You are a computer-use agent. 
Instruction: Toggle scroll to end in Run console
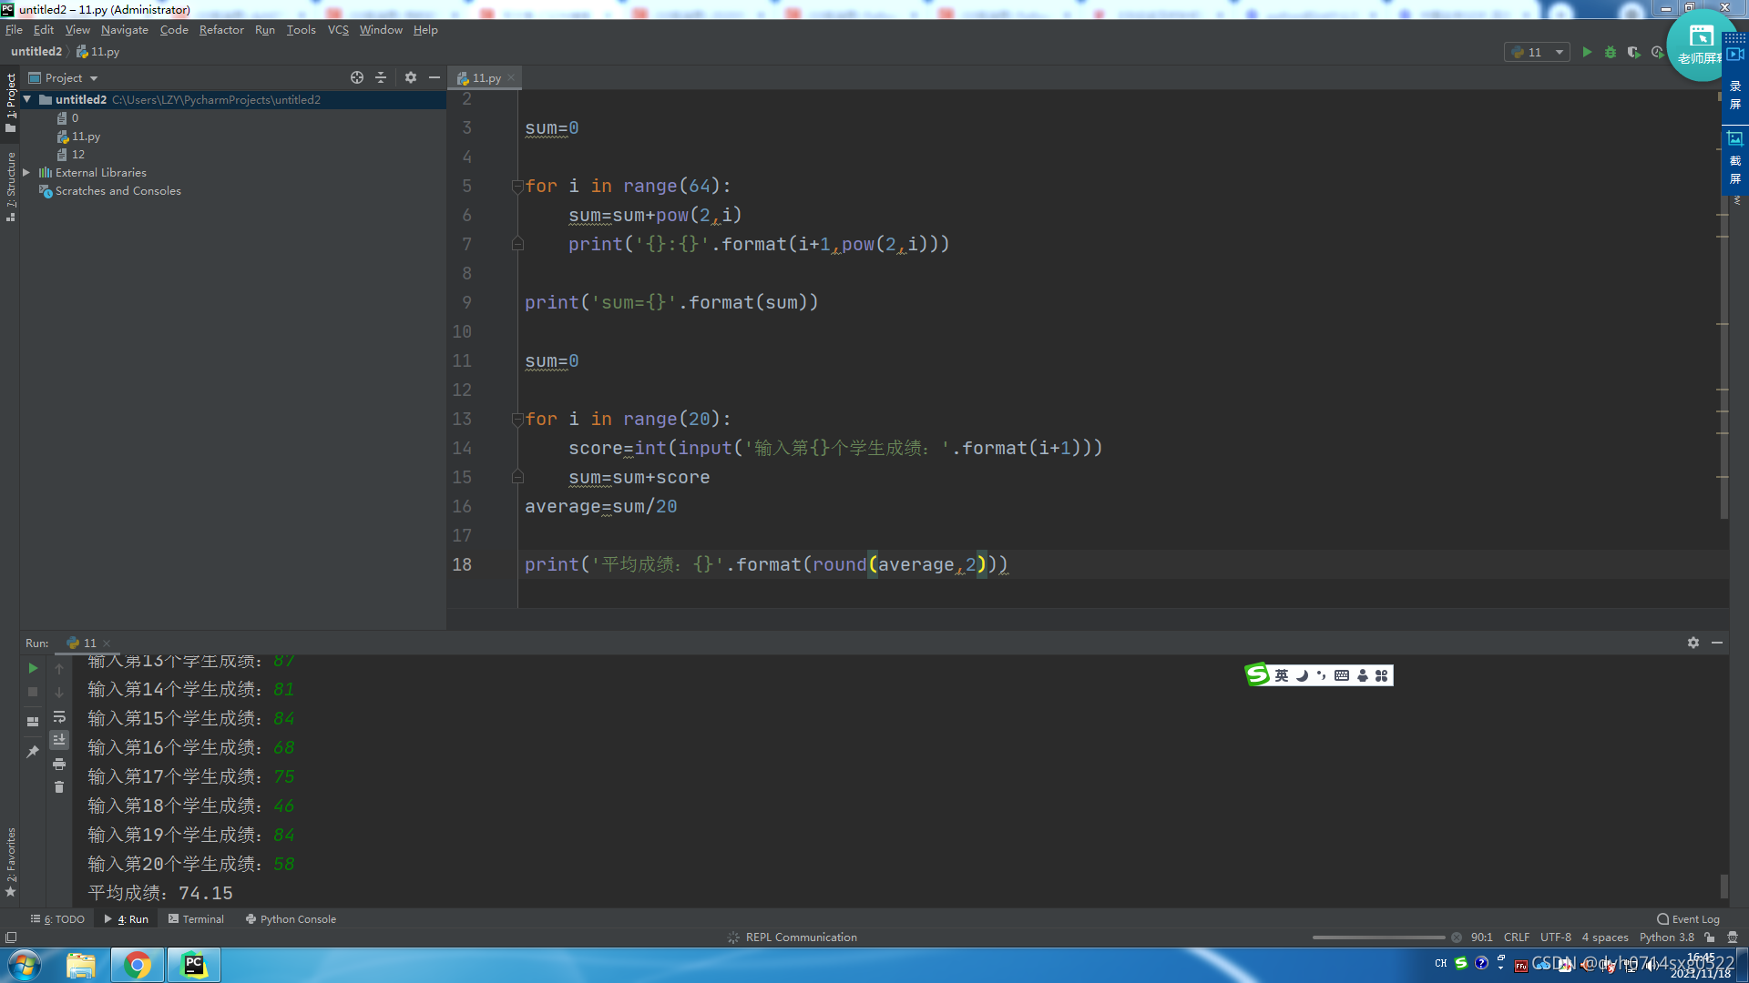tap(59, 740)
